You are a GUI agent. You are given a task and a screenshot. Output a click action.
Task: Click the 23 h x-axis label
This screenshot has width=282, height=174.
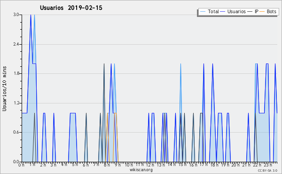(267, 165)
